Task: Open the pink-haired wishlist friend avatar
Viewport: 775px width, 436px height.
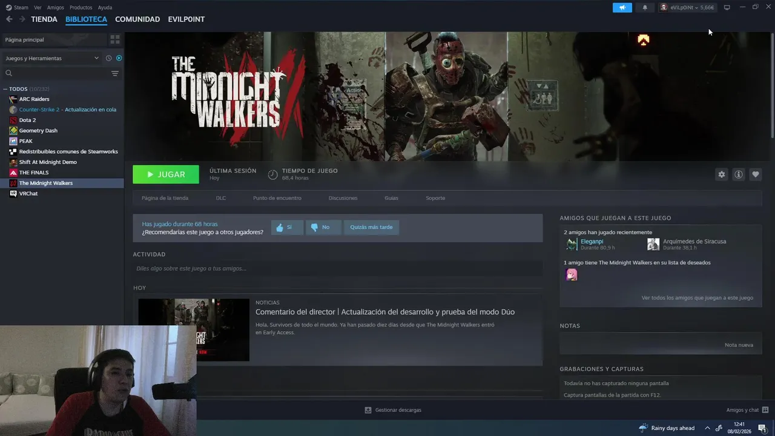Action: (572, 275)
